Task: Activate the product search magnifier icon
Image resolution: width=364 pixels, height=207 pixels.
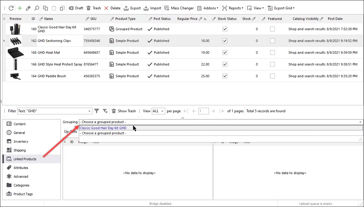Action: (36, 8)
